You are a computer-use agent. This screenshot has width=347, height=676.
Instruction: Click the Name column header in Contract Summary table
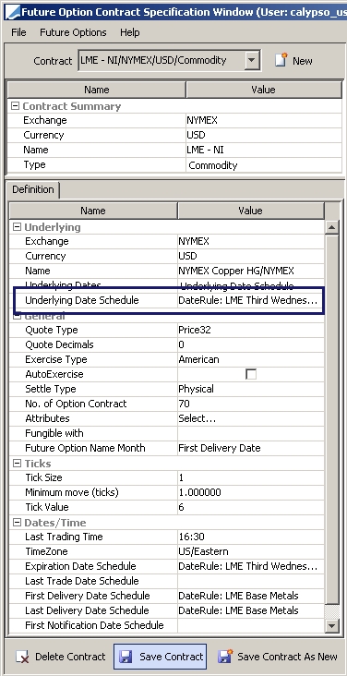click(x=97, y=90)
